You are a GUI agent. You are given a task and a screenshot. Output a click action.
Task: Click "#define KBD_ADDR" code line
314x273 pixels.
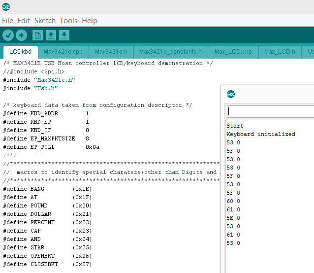click(46, 113)
